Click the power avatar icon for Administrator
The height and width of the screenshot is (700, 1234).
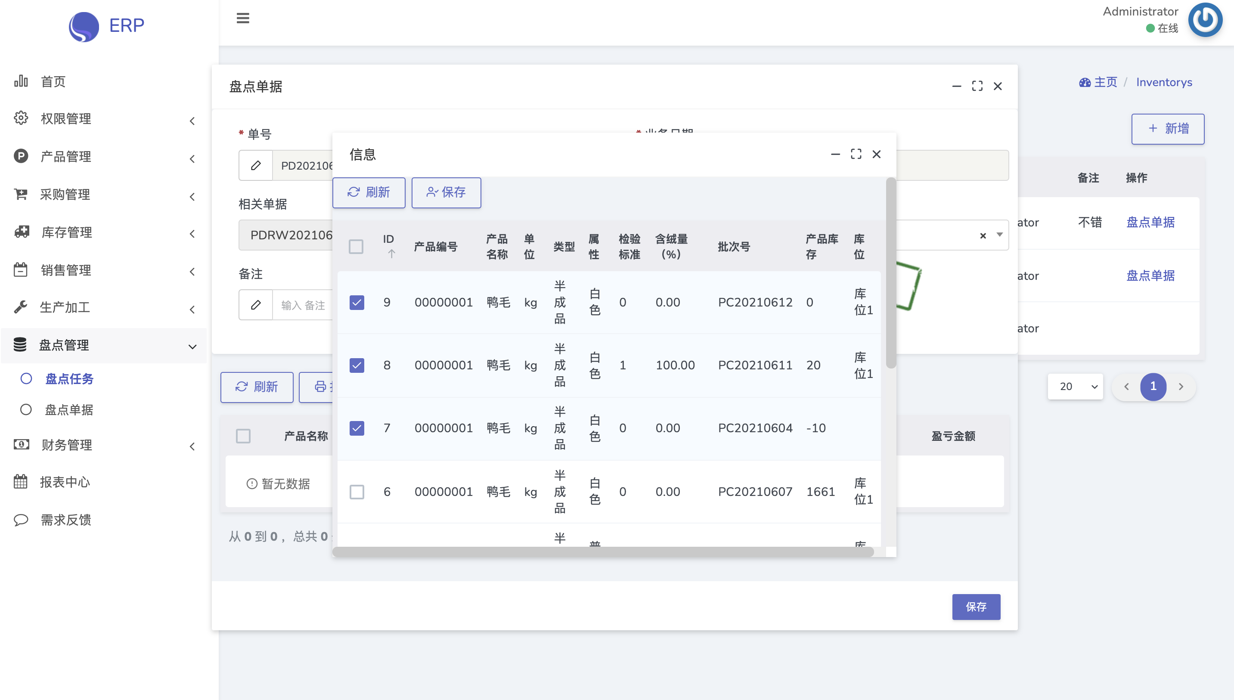(x=1205, y=20)
